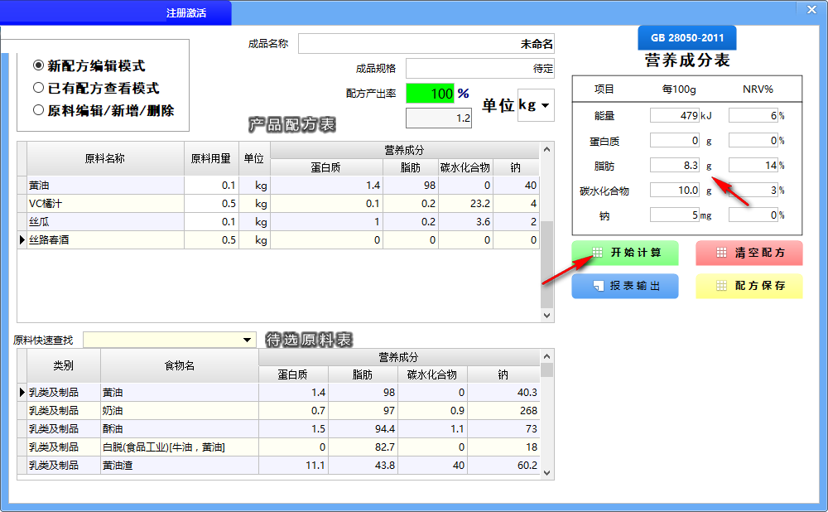Click the grid icon on 清空配方 button
This screenshot has width=828, height=512.
point(721,253)
